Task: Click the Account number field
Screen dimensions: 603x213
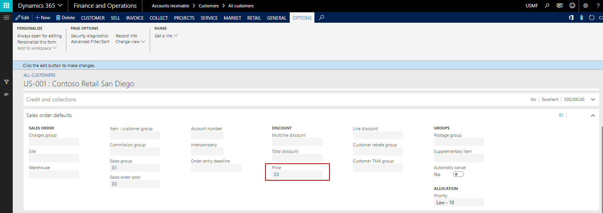Action: tap(207, 135)
